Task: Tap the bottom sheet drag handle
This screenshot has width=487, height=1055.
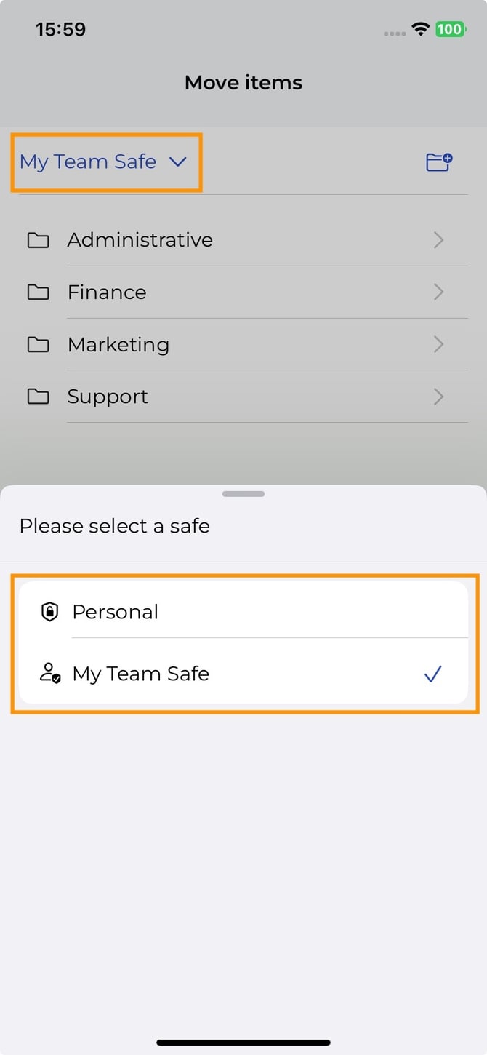Action: [x=243, y=494]
